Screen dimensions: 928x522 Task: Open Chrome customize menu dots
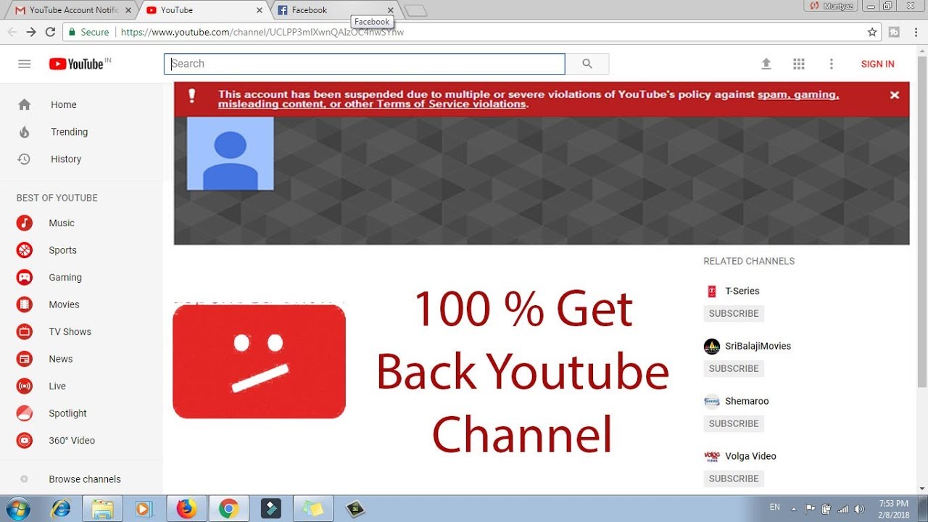click(x=916, y=32)
